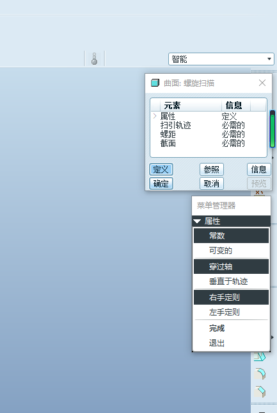Viewport: 277px width, 413px height.
Task: Click the 菜单管理器 title bar
Action: pyautogui.click(x=232, y=205)
